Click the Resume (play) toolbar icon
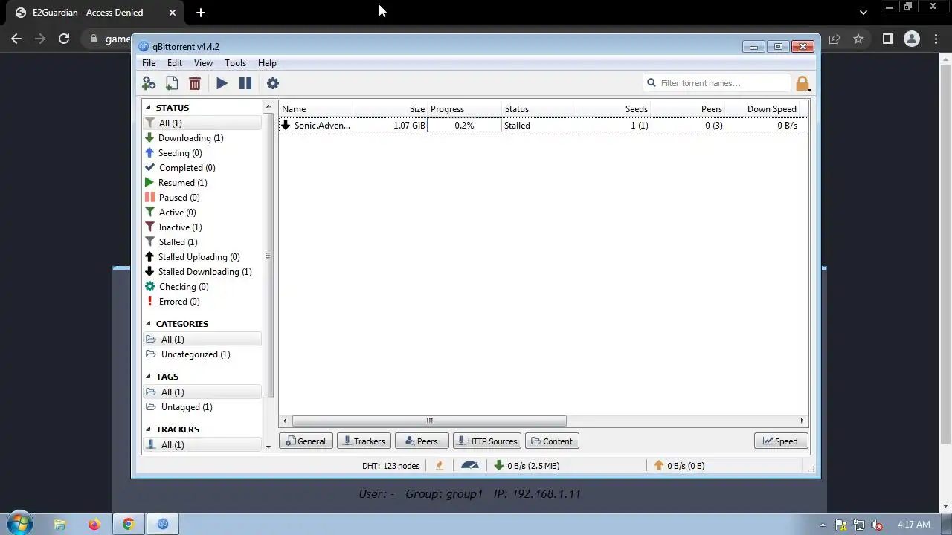The height and width of the screenshot is (535, 952). pos(222,83)
